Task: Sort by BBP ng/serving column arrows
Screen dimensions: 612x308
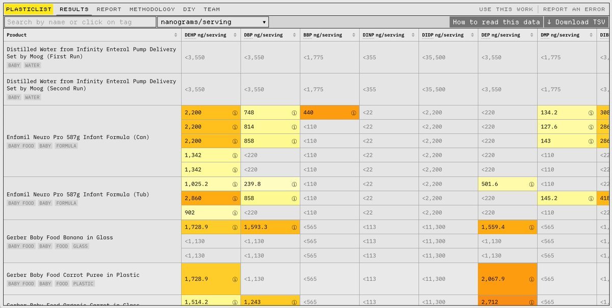Action: click(353, 35)
